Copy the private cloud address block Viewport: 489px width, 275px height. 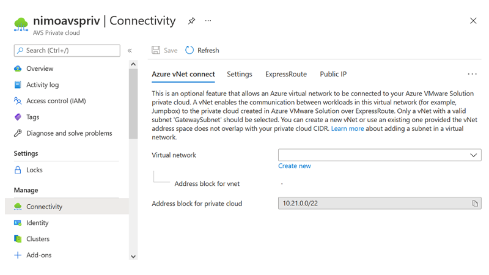click(x=474, y=204)
